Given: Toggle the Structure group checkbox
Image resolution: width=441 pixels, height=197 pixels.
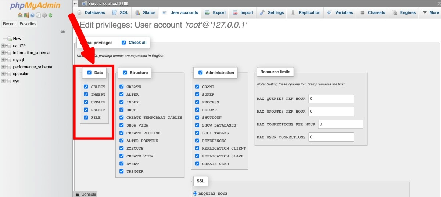Looking at the screenshot, I should pos(125,73).
